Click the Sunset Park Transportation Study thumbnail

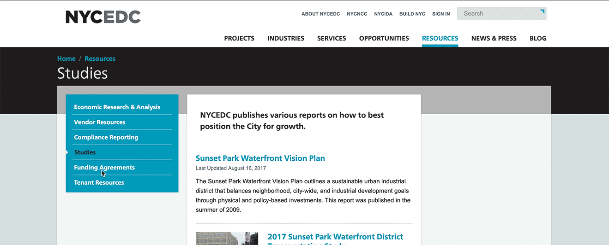click(x=227, y=239)
